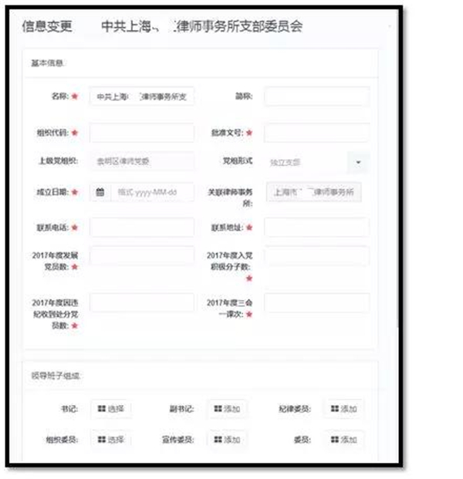Click the 2017年度因违纪受到处分党员数 input
The width and height of the screenshot is (463, 479).
[x=142, y=302]
